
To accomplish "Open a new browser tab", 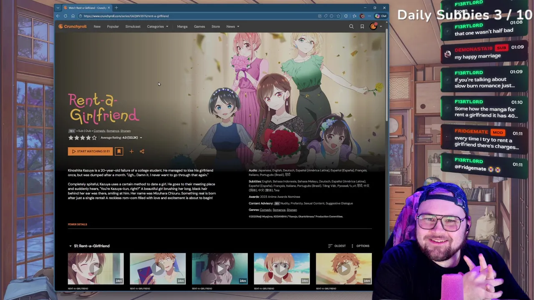I will [116, 7].
